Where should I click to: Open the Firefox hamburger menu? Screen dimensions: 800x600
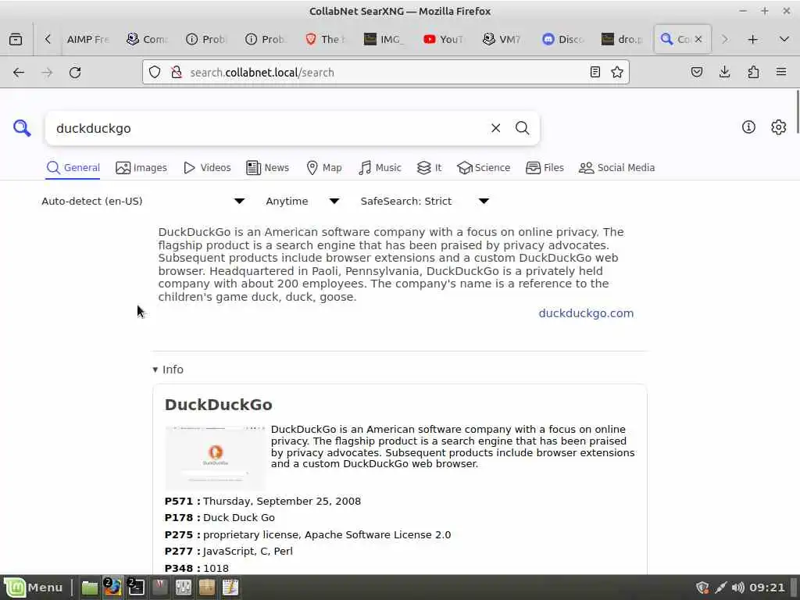coord(781,72)
